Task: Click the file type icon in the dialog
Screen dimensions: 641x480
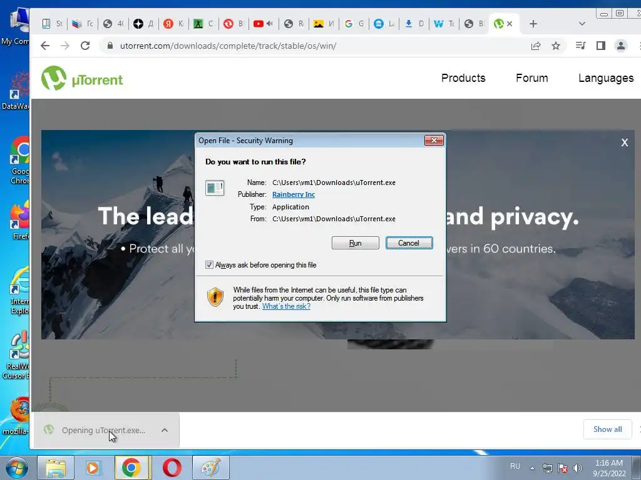Action: coord(215,187)
